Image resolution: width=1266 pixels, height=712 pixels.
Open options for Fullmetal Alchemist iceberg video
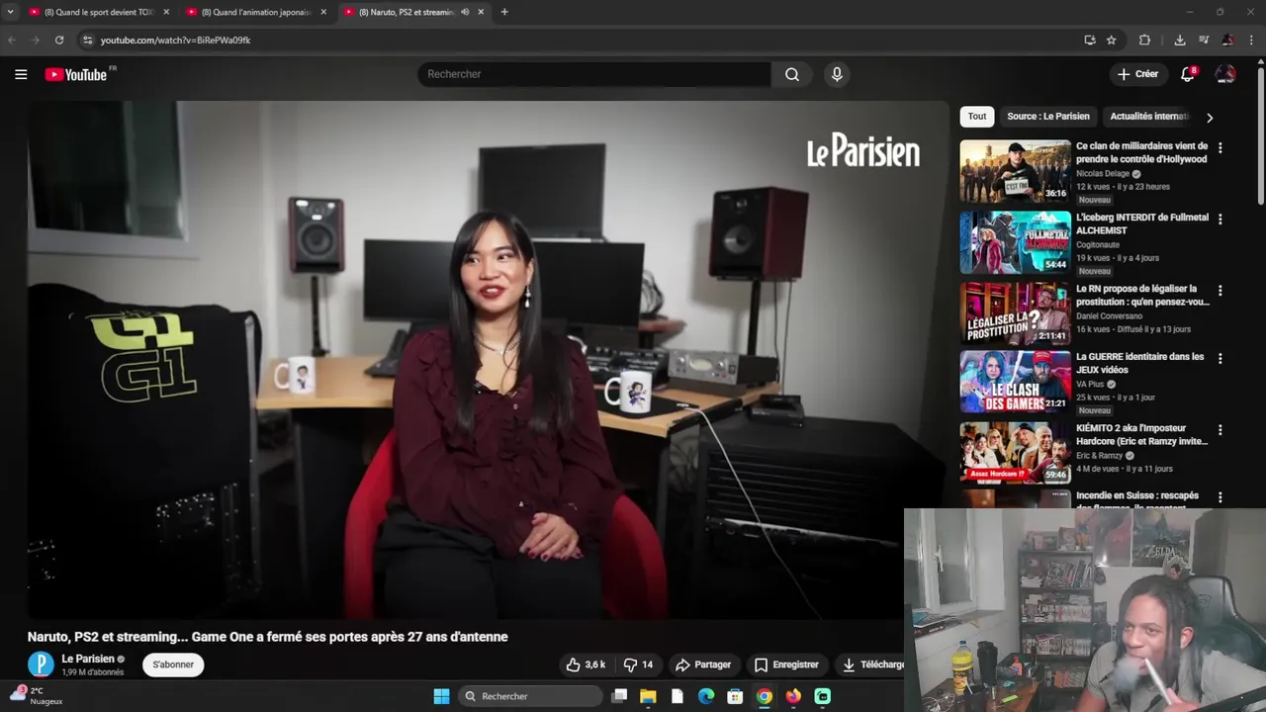click(1220, 219)
